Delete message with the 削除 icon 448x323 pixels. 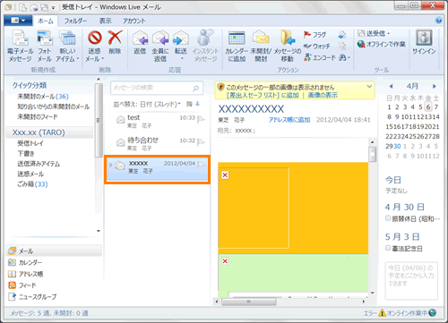coord(115,43)
